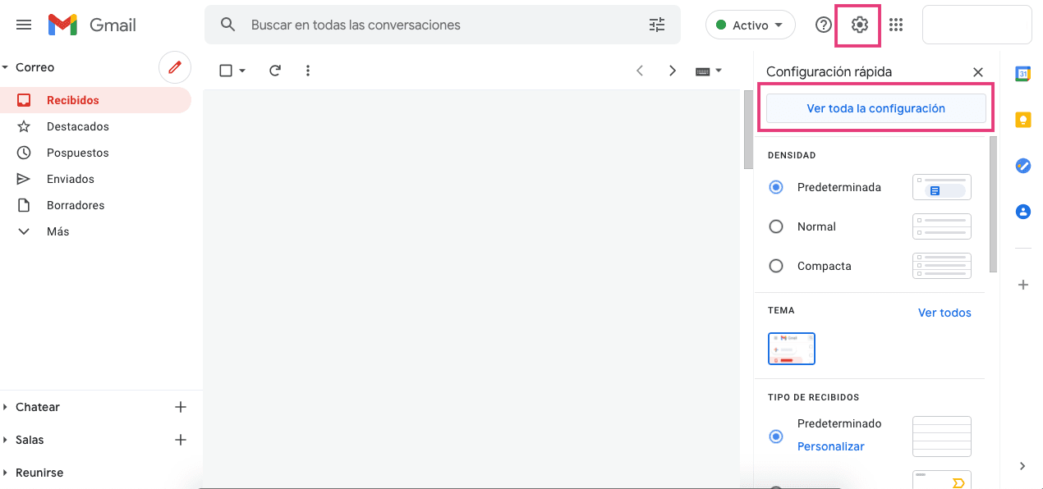1043x489 pixels.
Task: Click Ver toda la configuración button
Action: click(875, 108)
